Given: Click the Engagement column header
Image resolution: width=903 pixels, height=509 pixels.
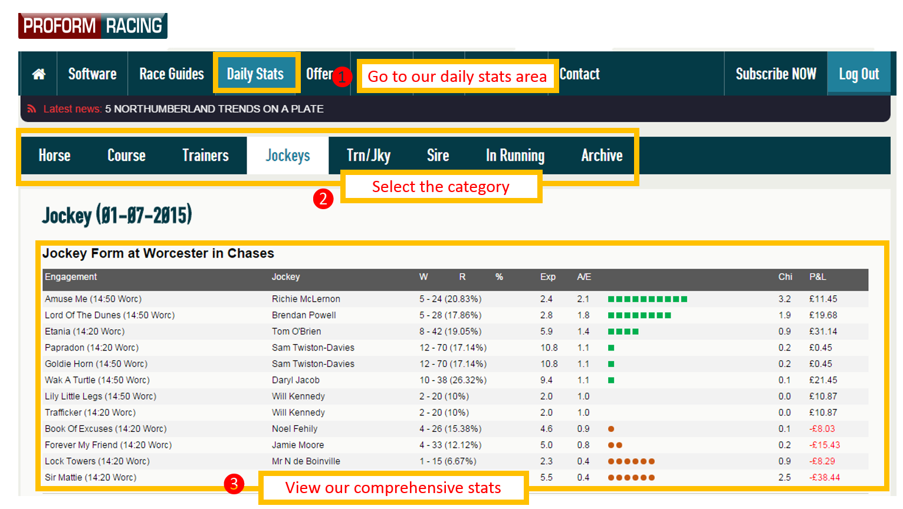Looking at the screenshot, I should [x=71, y=277].
